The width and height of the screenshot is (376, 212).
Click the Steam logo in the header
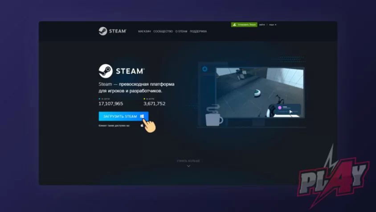coord(112,31)
